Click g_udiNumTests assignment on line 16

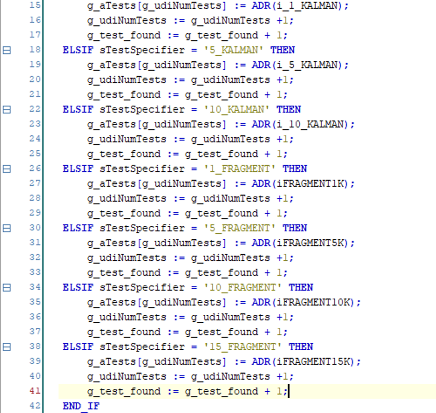[191, 21]
